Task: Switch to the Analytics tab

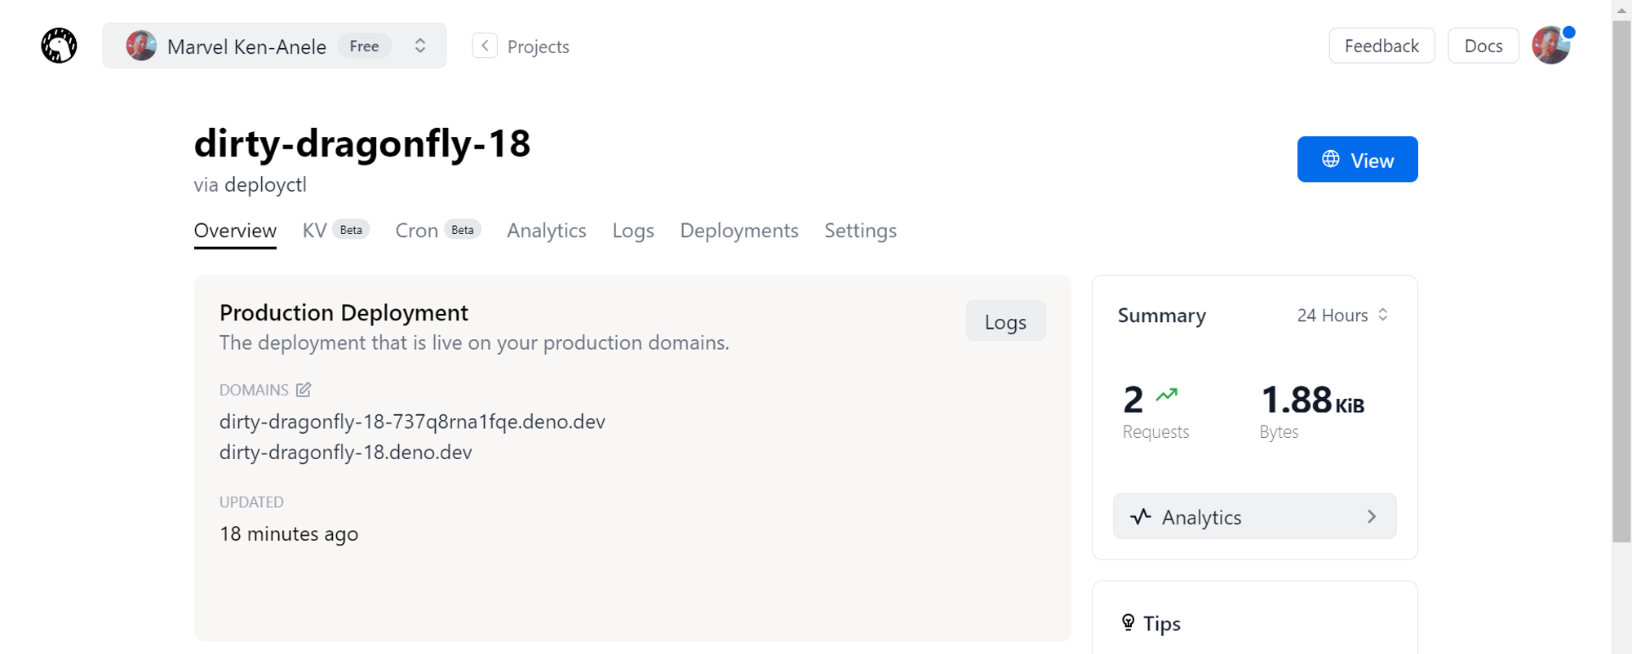Action: click(x=547, y=231)
